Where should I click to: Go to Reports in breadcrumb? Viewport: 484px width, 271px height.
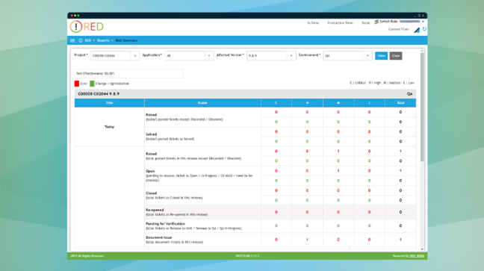pyautogui.click(x=103, y=40)
